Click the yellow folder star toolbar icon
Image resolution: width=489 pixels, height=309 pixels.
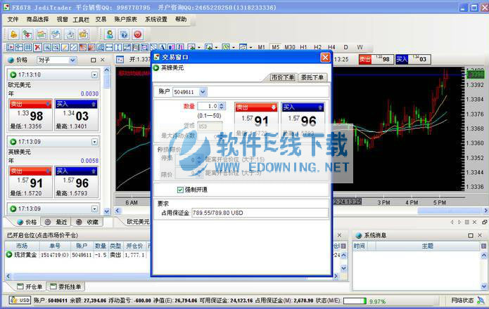[84, 34]
